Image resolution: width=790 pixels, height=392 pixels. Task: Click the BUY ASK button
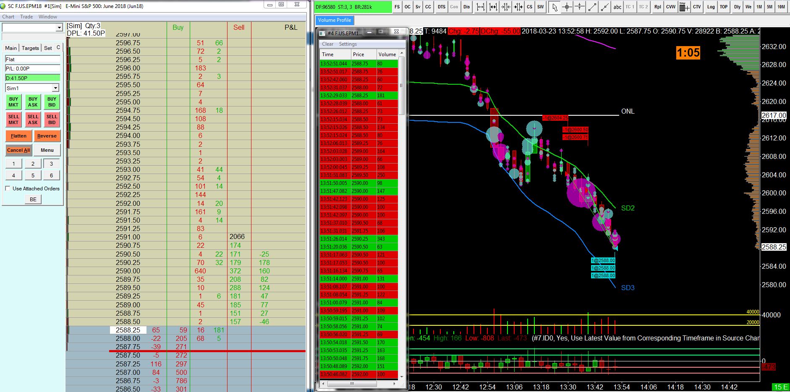pos(33,102)
